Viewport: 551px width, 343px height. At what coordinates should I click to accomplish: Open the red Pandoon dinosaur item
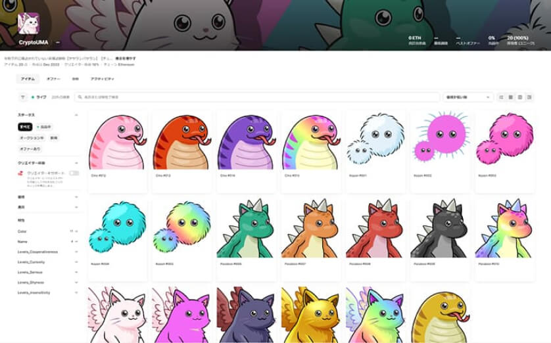375,240
